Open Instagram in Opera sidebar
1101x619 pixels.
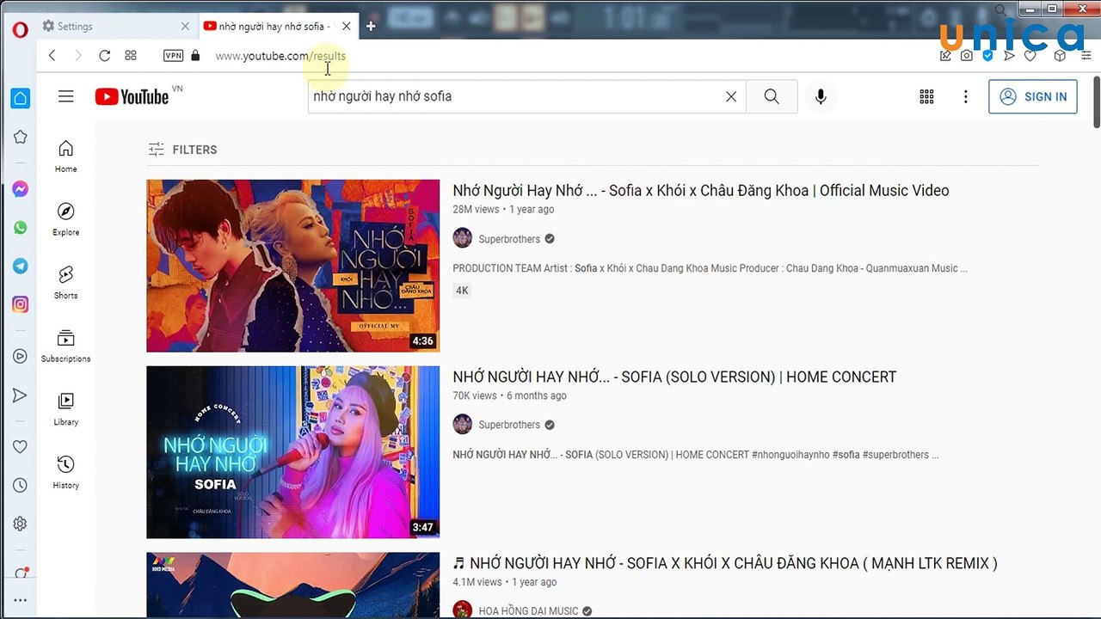20,304
